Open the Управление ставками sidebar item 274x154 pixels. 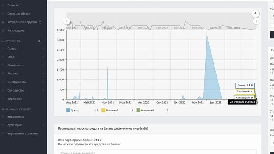[22, 133]
